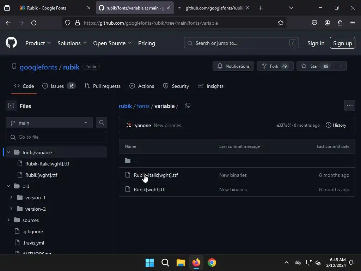Open the Product navigation dropdown
The image size is (361, 271).
[38, 43]
